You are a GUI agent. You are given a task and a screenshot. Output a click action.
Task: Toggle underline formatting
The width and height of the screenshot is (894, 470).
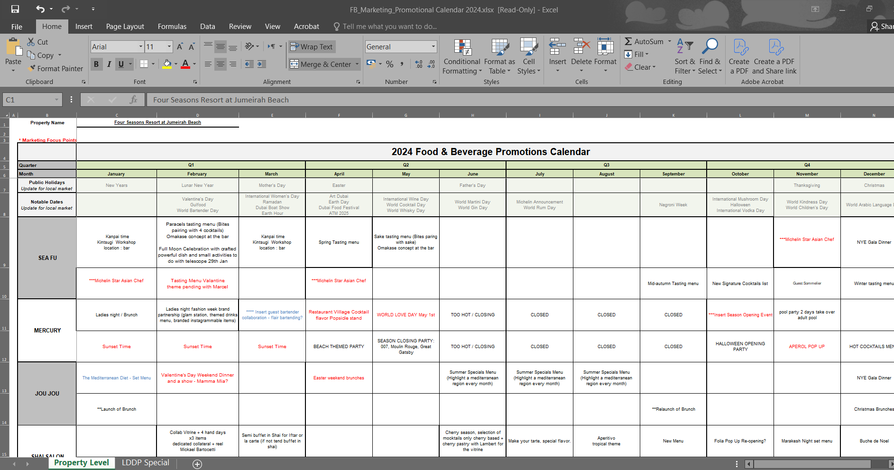click(121, 64)
